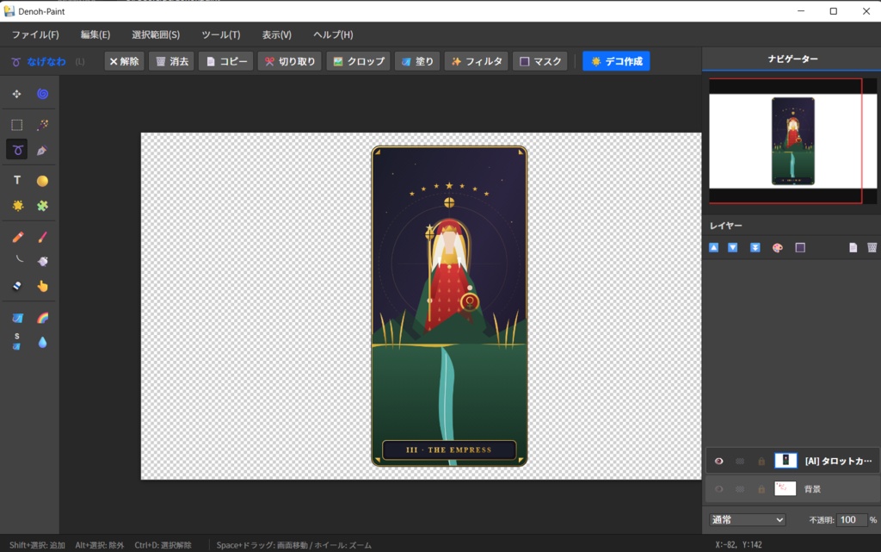Select the blue water drop blur tool
Viewport: 881px width, 552px height.
tap(43, 343)
